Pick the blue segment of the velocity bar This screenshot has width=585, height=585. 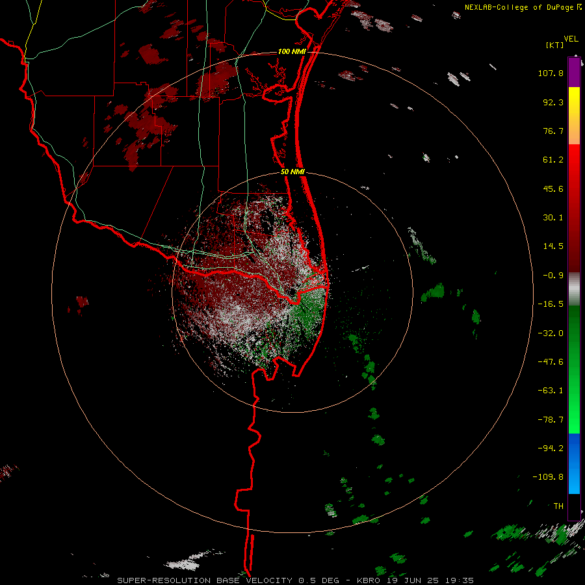[x=574, y=463]
